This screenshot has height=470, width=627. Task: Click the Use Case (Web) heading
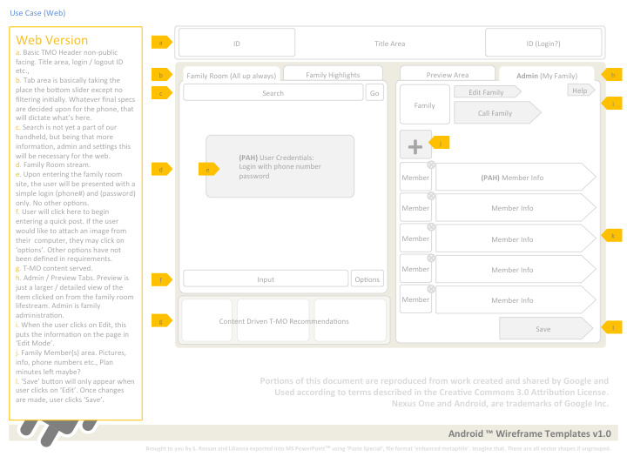(37, 13)
